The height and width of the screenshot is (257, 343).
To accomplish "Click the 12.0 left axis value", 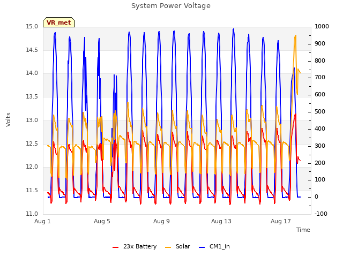I will click(32, 167).
